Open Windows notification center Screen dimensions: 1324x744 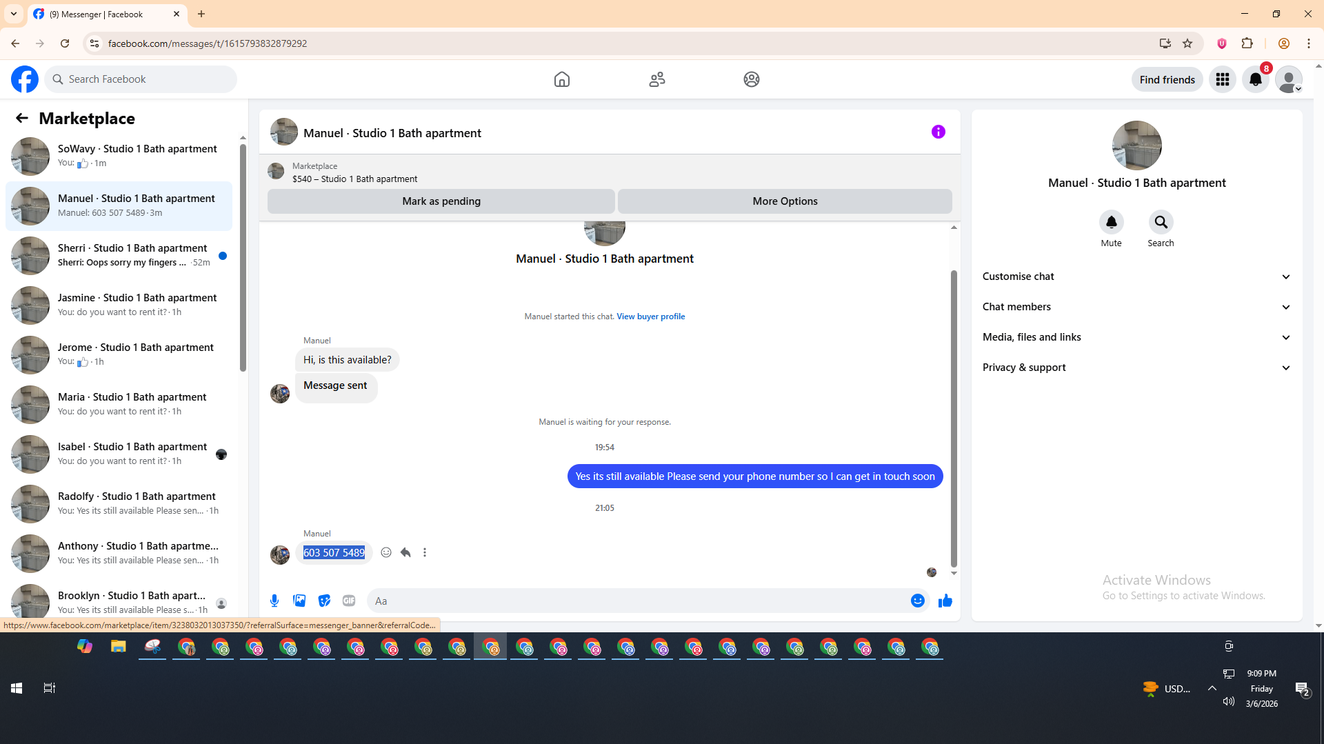[x=1302, y=688]
